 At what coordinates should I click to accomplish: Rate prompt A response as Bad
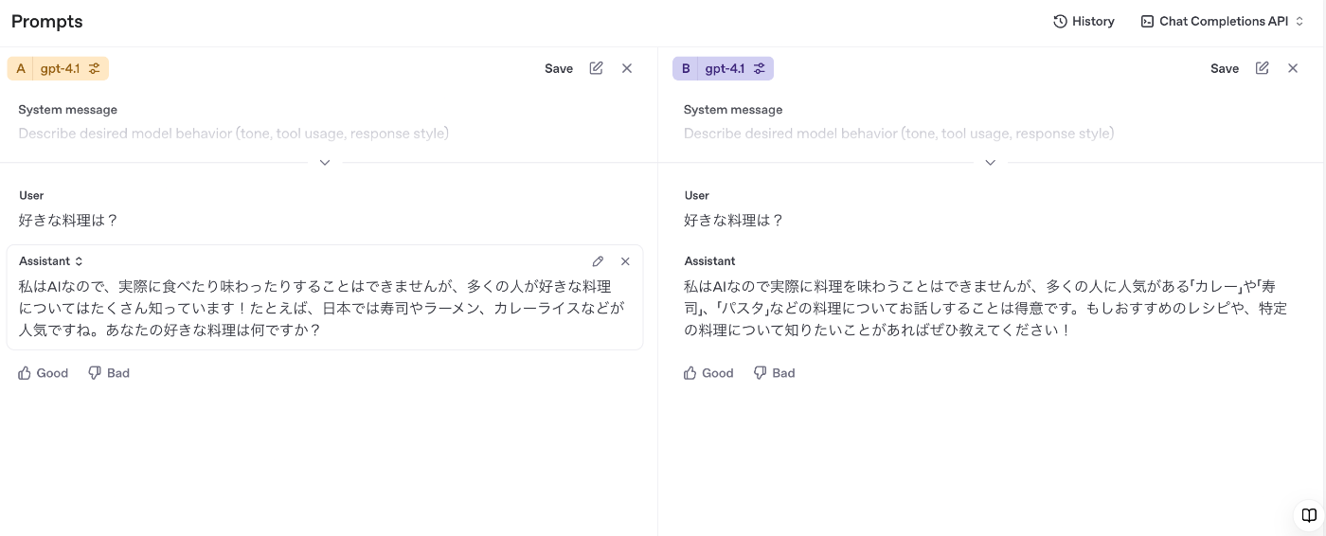pyautogui.click(x=109, y=373)
